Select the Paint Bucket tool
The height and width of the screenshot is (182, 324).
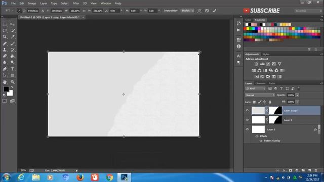(12, 56)
